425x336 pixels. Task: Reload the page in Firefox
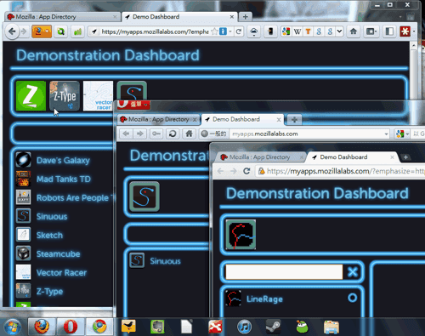pos(239,31)
